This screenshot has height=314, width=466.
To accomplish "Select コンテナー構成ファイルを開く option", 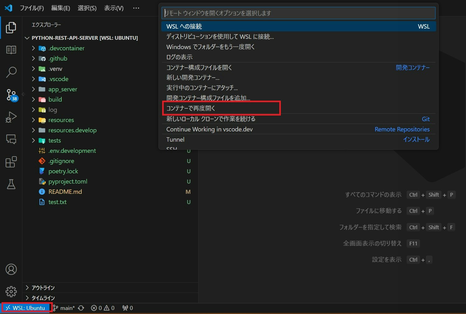I will coord(299,67).
